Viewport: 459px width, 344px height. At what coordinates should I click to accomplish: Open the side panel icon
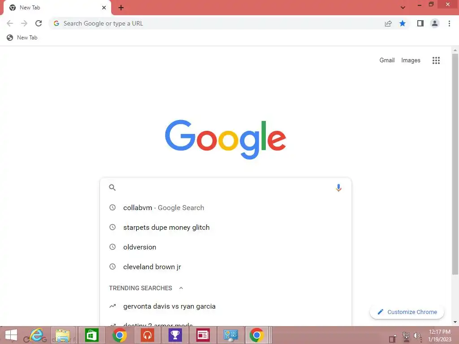click(x=420, y=23)
